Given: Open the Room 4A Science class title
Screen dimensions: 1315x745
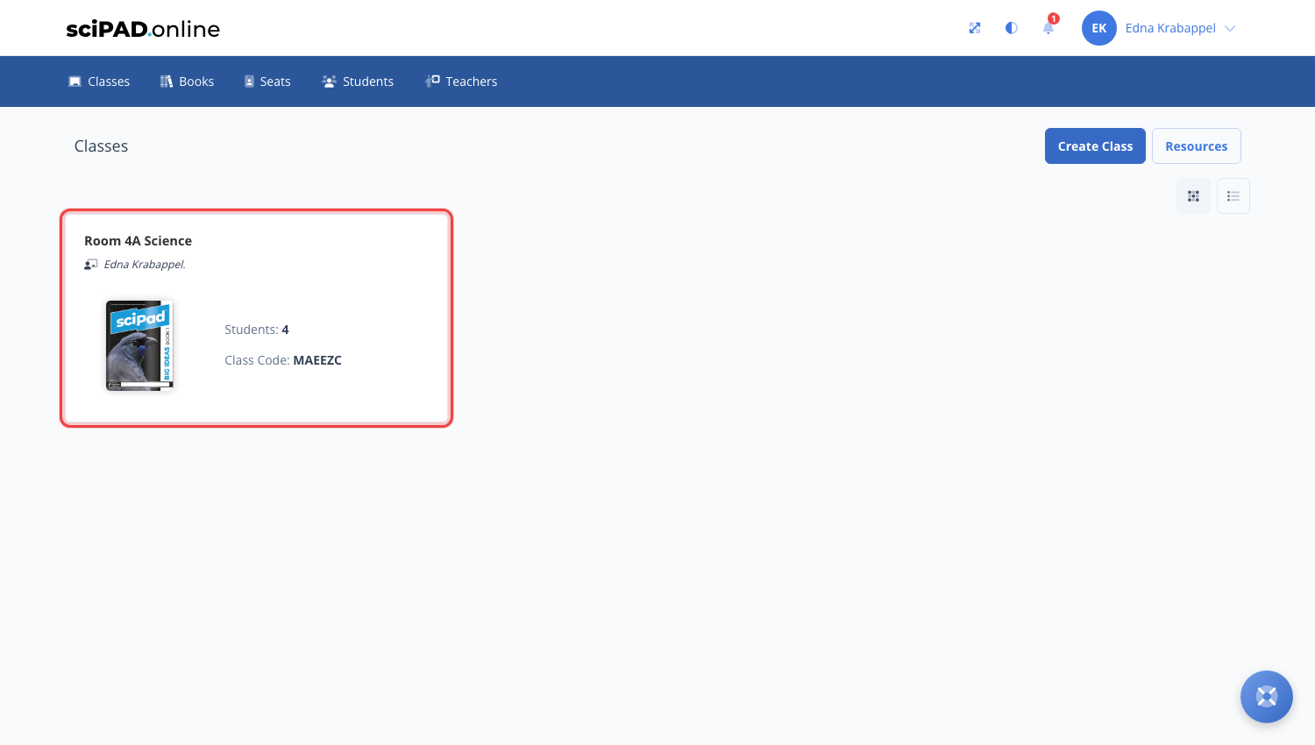Looking at the screenshot, I should click(138, 241).
